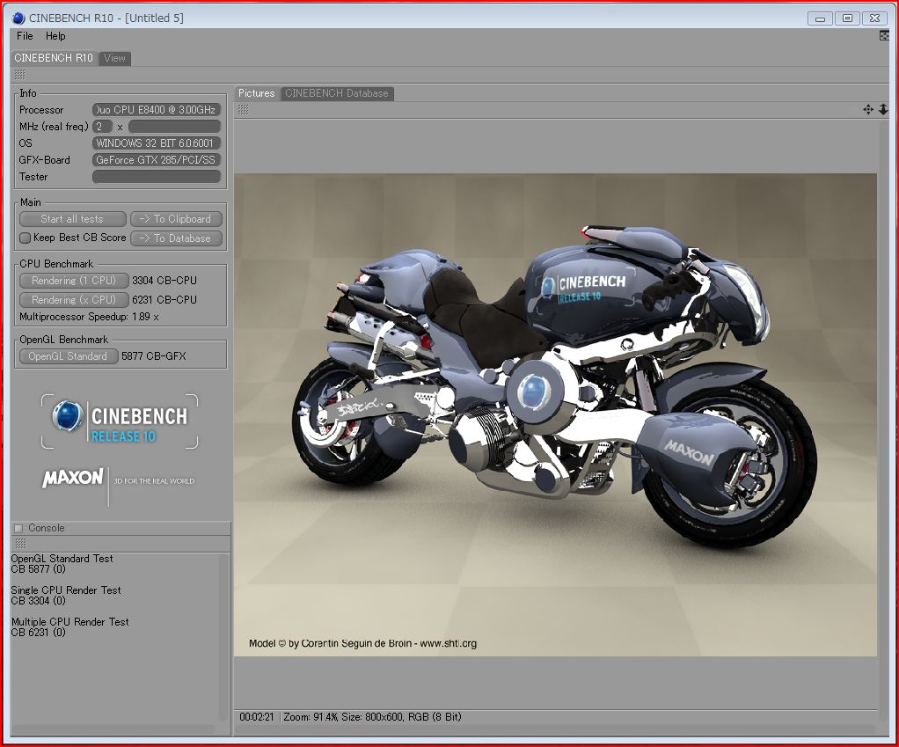Switch to the View tab

tap(114, 58)
